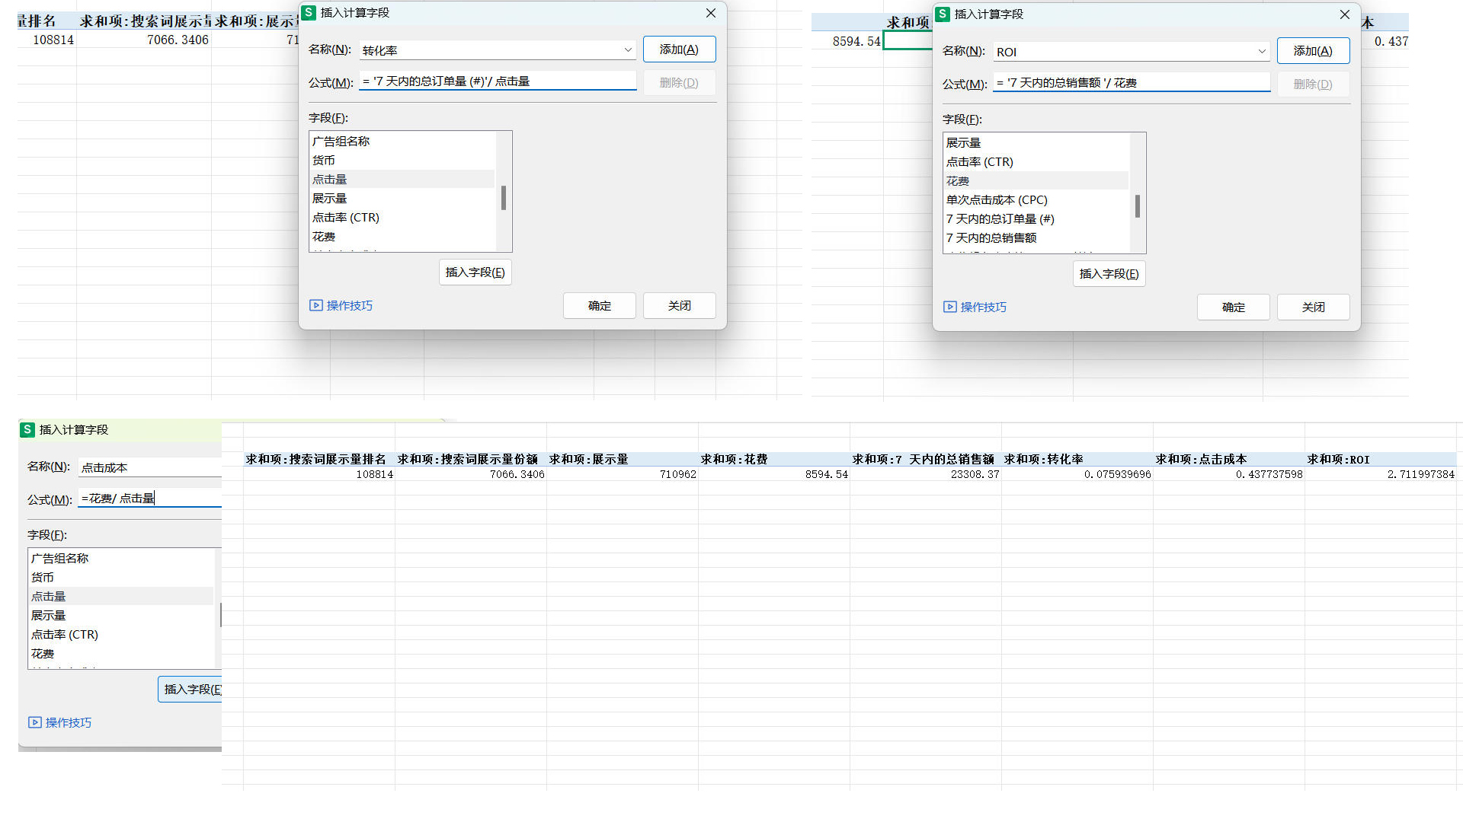Select 货币 in the 转化率 field list
Image resolution: width=1463 pixels, height=822 pixels.
click(x=323, y=161)
